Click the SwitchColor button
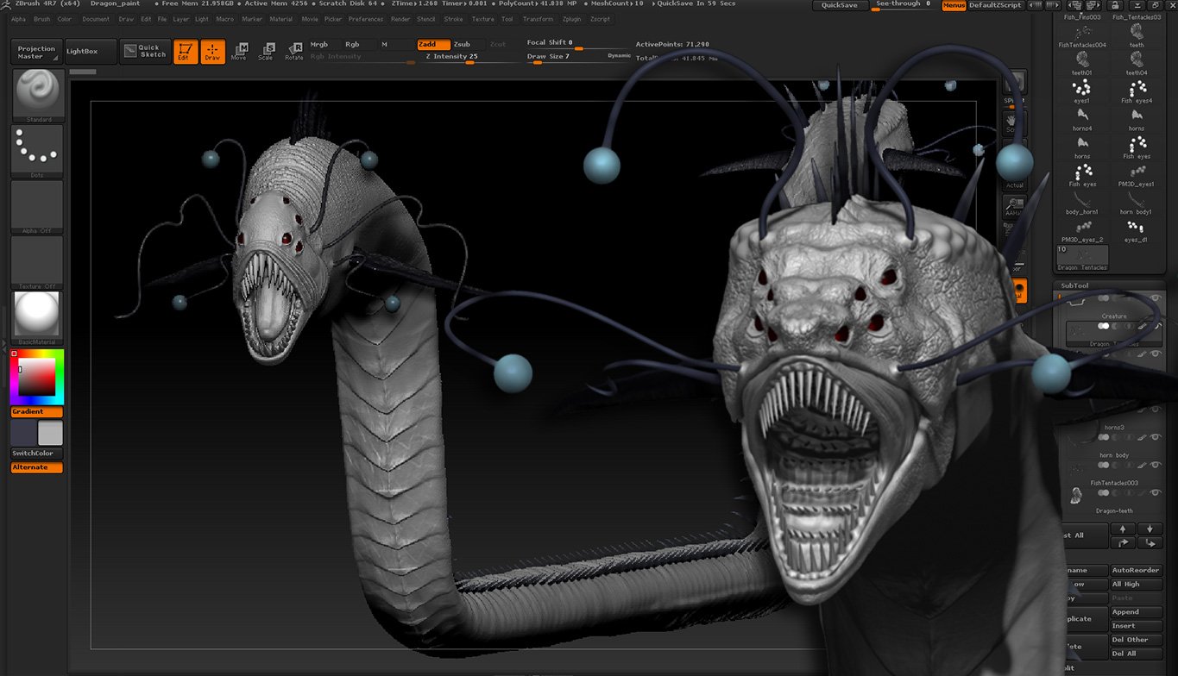 [x=37, y=454]
